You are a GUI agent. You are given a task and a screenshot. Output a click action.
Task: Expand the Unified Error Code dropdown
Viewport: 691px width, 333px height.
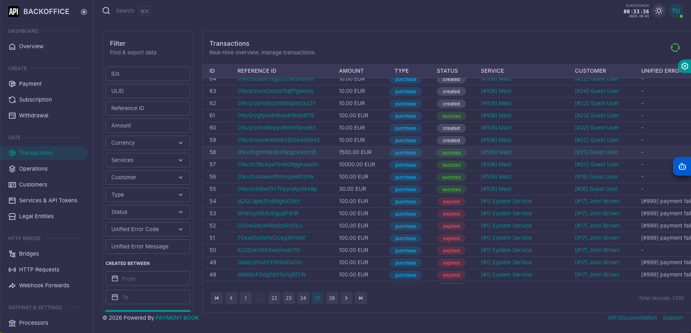click(148, 229)
